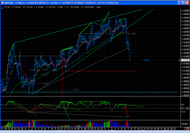Click the blue 1.41692 label next to last bar
This screenshot has width=190, height=133.
(x=146, y=60)
